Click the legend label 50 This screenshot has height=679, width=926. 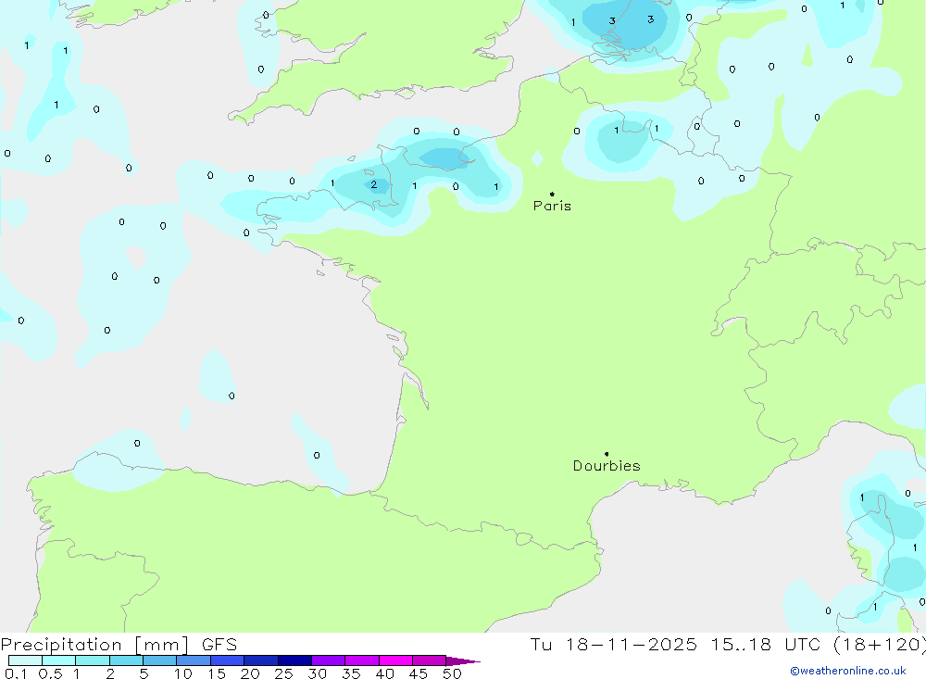[452, 673]
